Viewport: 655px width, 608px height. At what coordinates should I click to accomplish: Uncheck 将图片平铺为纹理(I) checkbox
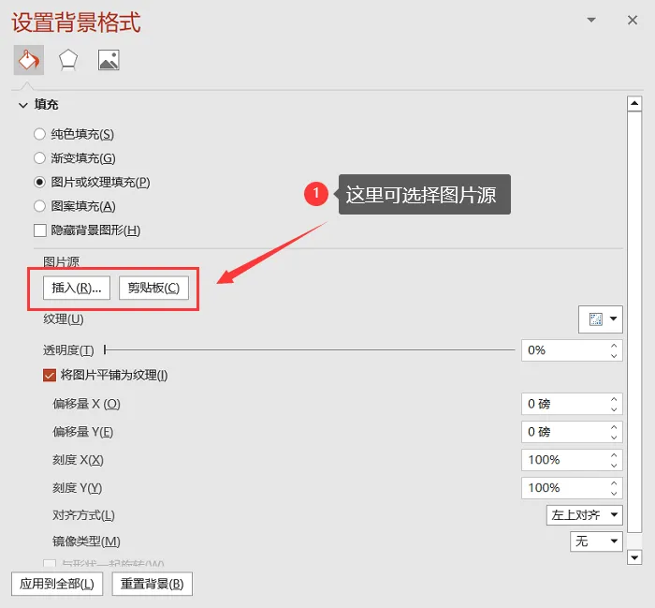(50, 375)
